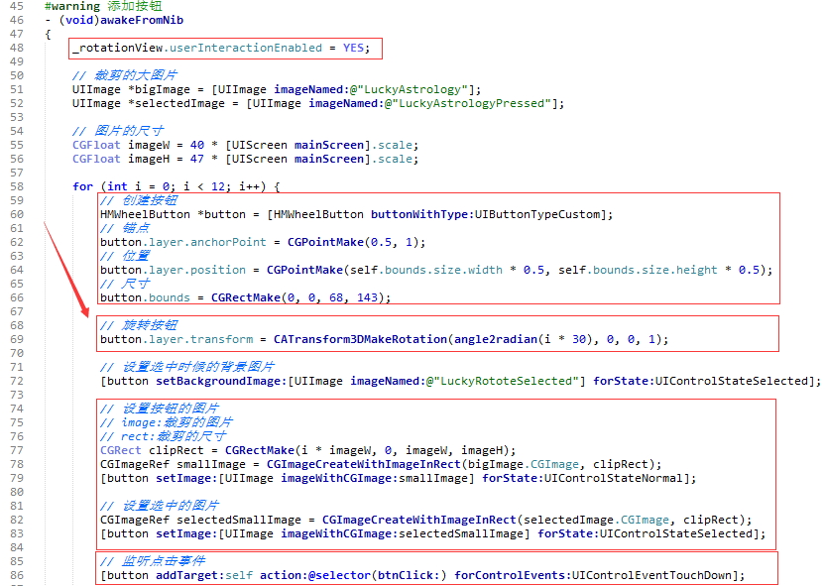Click CGImageCreateWithImageInRect on line 78
The image size is (825, 586).
click(364, 464)
